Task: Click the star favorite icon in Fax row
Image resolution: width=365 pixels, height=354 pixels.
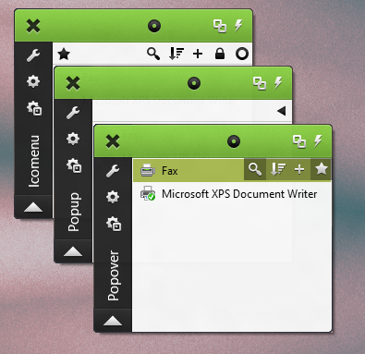Action: (321, 169)
